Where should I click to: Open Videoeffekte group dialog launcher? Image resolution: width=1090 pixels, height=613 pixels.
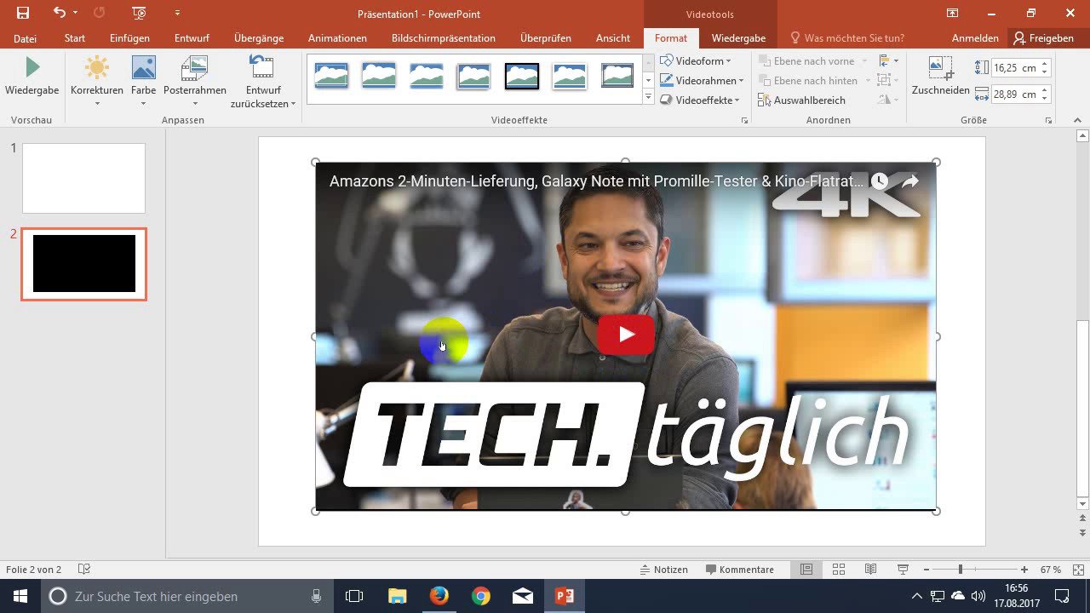coord(744,121)
